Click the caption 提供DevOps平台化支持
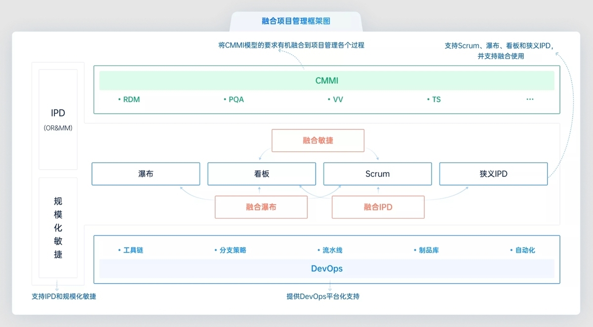Screen dimensions: 593x327 pyautogui.click(x=323, y=296)
